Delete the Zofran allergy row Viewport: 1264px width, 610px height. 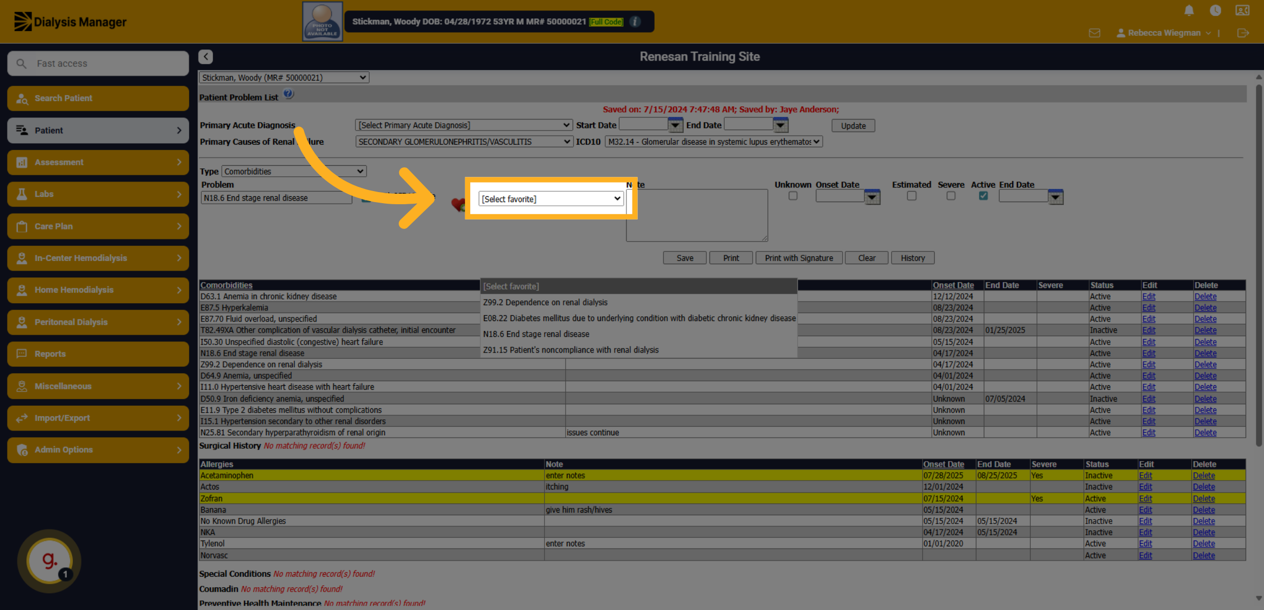coord(1203,498)
